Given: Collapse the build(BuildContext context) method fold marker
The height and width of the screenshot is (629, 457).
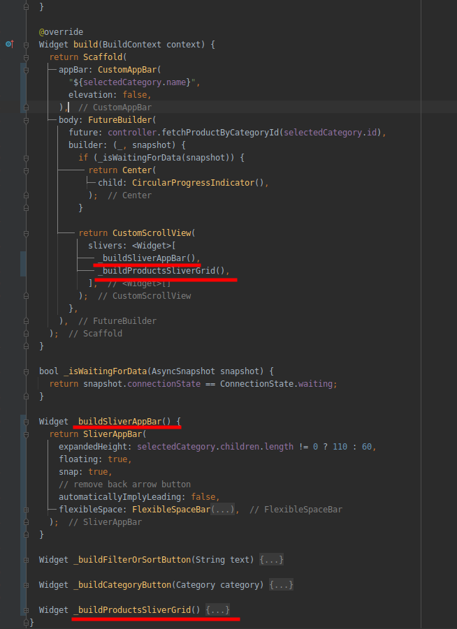Looking at the screenshot, I should tap(26, 45).
